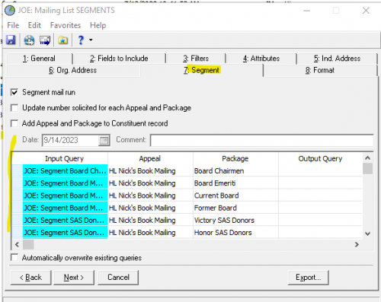The width and height of the screenshot is (381, 302).
Task: Switch to the 4: Attributes tab
Action: (x=261, y=59)
